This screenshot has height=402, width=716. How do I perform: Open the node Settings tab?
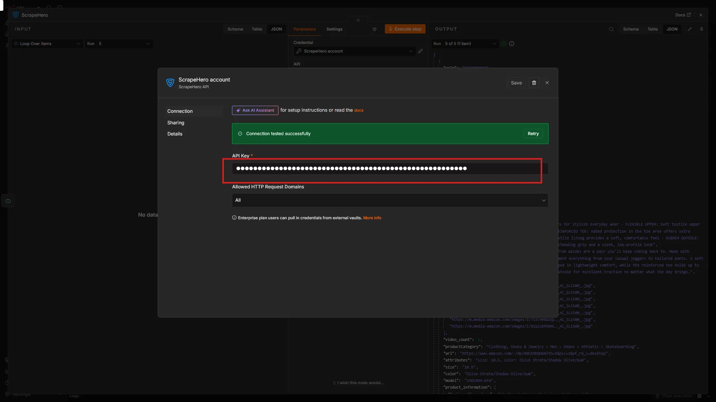coord(334,29)
